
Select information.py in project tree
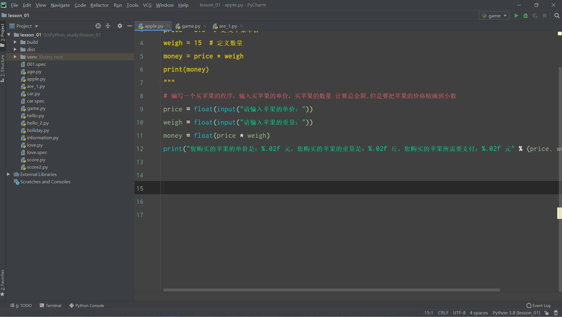[43, 137]
